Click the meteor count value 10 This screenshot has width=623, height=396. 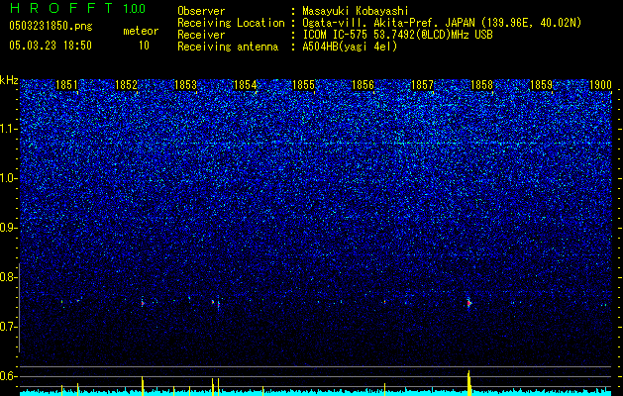pos(144,46)
